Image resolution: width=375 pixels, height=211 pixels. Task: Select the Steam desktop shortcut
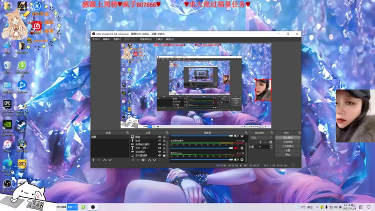click(x=22, y=127)
